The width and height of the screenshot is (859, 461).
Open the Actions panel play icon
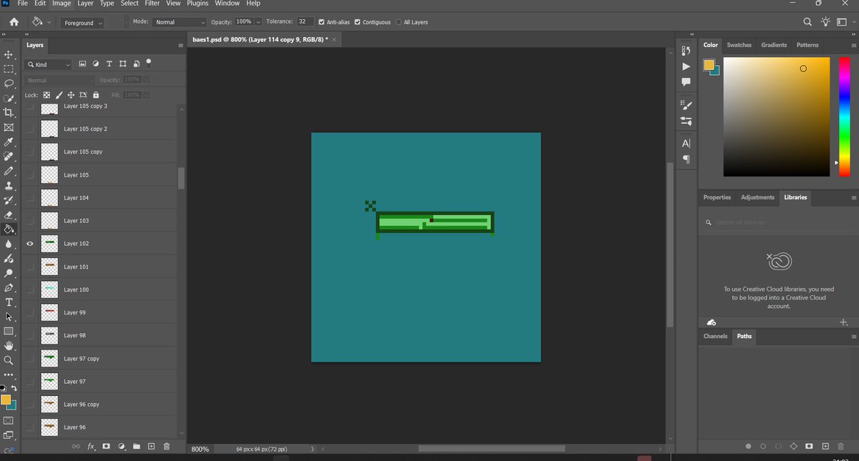(686, 66)
